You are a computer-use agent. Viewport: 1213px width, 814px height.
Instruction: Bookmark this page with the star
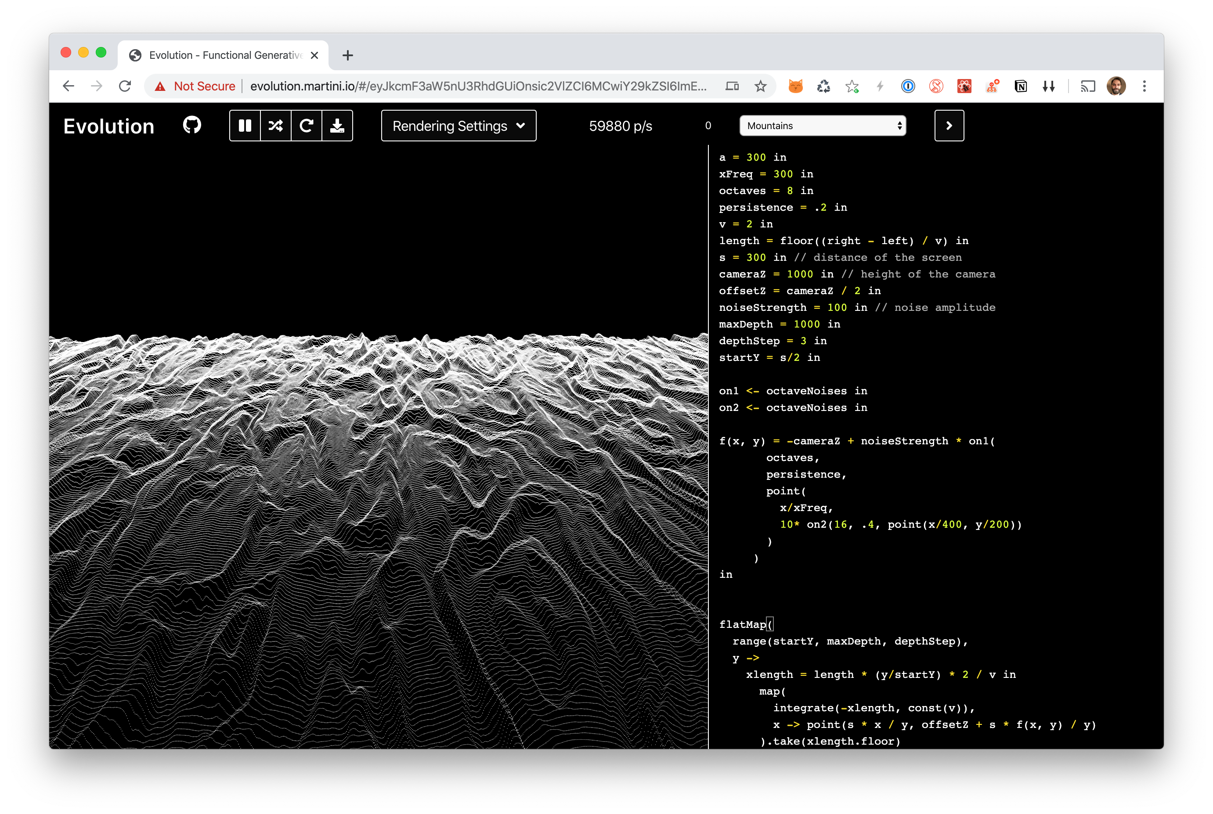(760, 86)
